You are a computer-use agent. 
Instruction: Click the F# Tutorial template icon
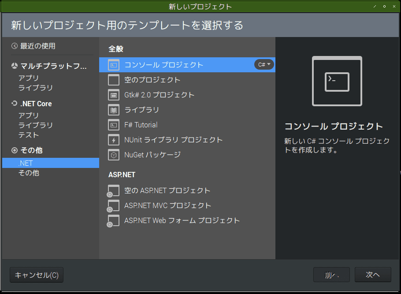point(113,125)
